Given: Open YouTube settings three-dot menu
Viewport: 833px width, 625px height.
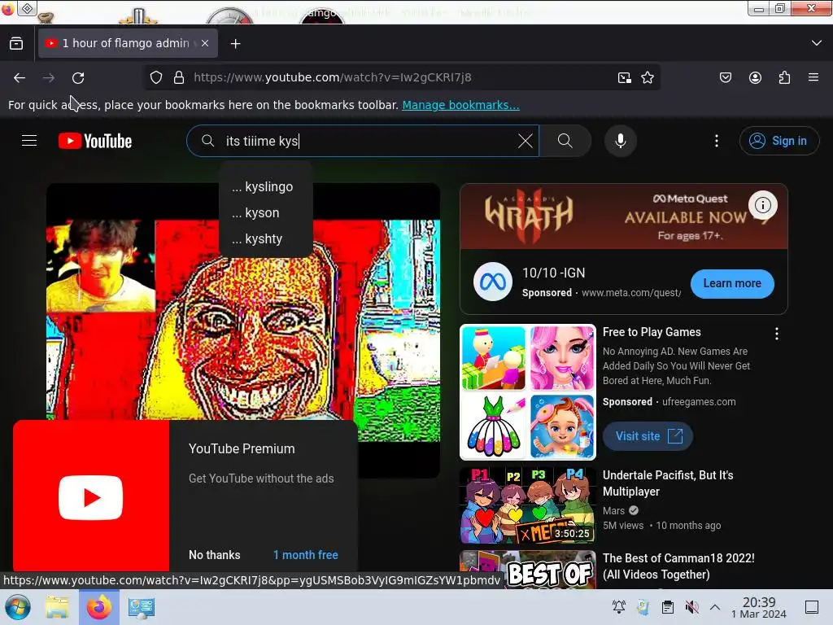Looking at the screenshot, I should (x=717, y=141).
